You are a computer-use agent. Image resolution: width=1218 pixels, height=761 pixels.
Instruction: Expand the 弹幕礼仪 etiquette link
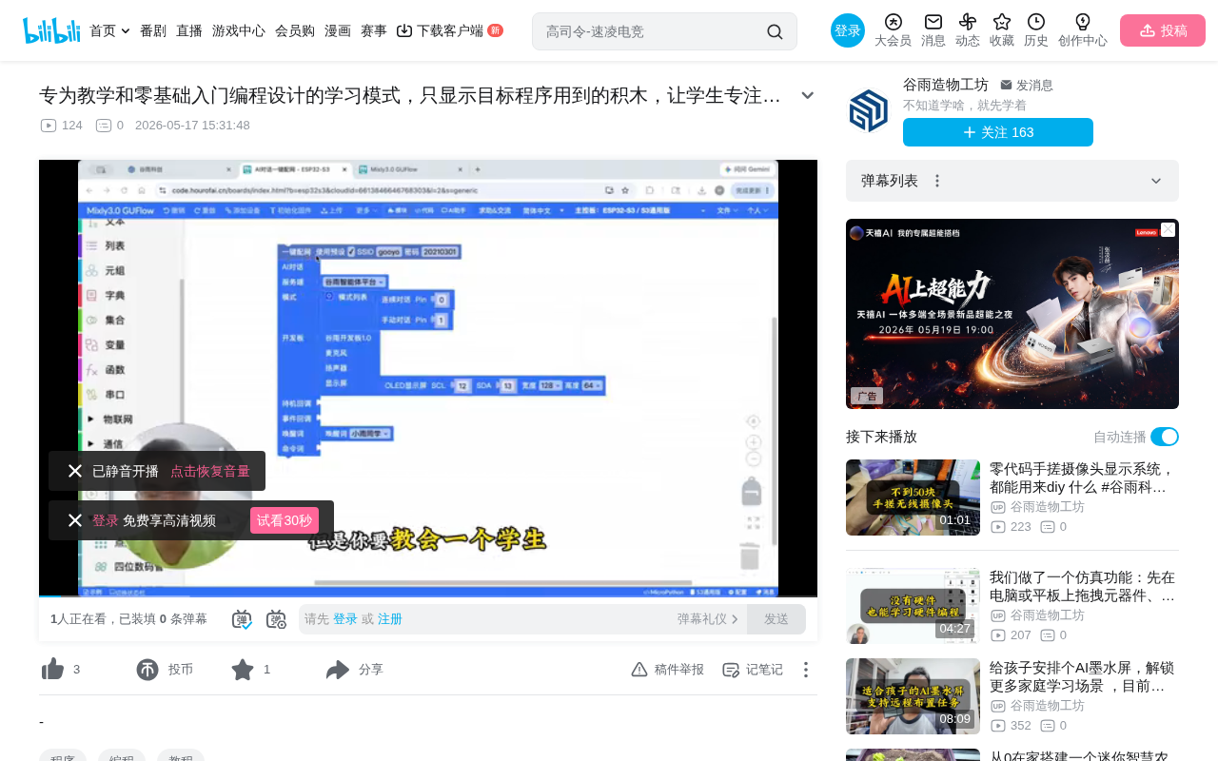pos(708,619)
